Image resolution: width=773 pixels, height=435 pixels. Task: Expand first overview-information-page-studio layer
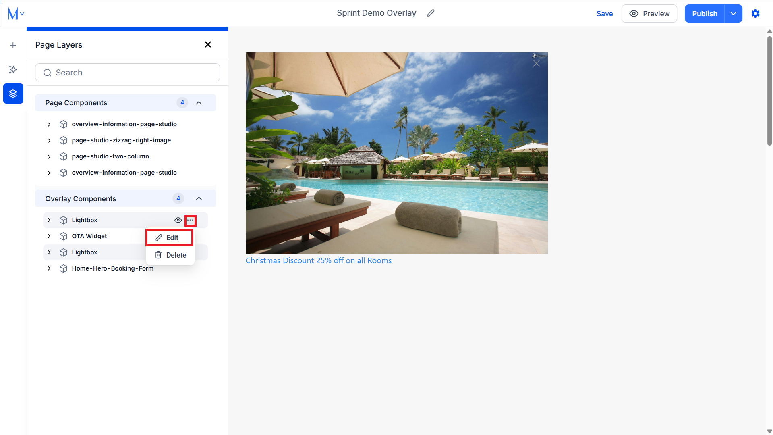(49, 124)
